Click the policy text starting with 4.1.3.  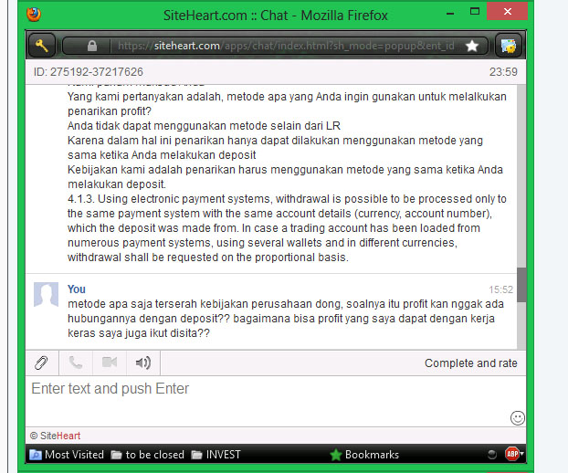pyautogui.click(x=287, y=227)
